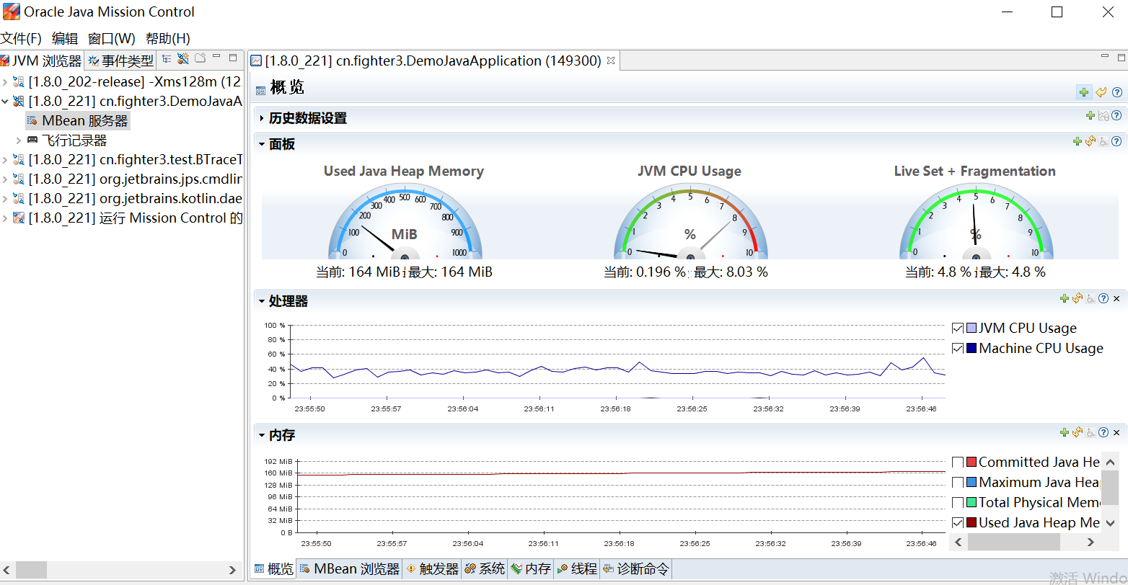Collapse the 内存 section
The height and width of the screenshot is (585, 1128).
click(x=261, y=435)
